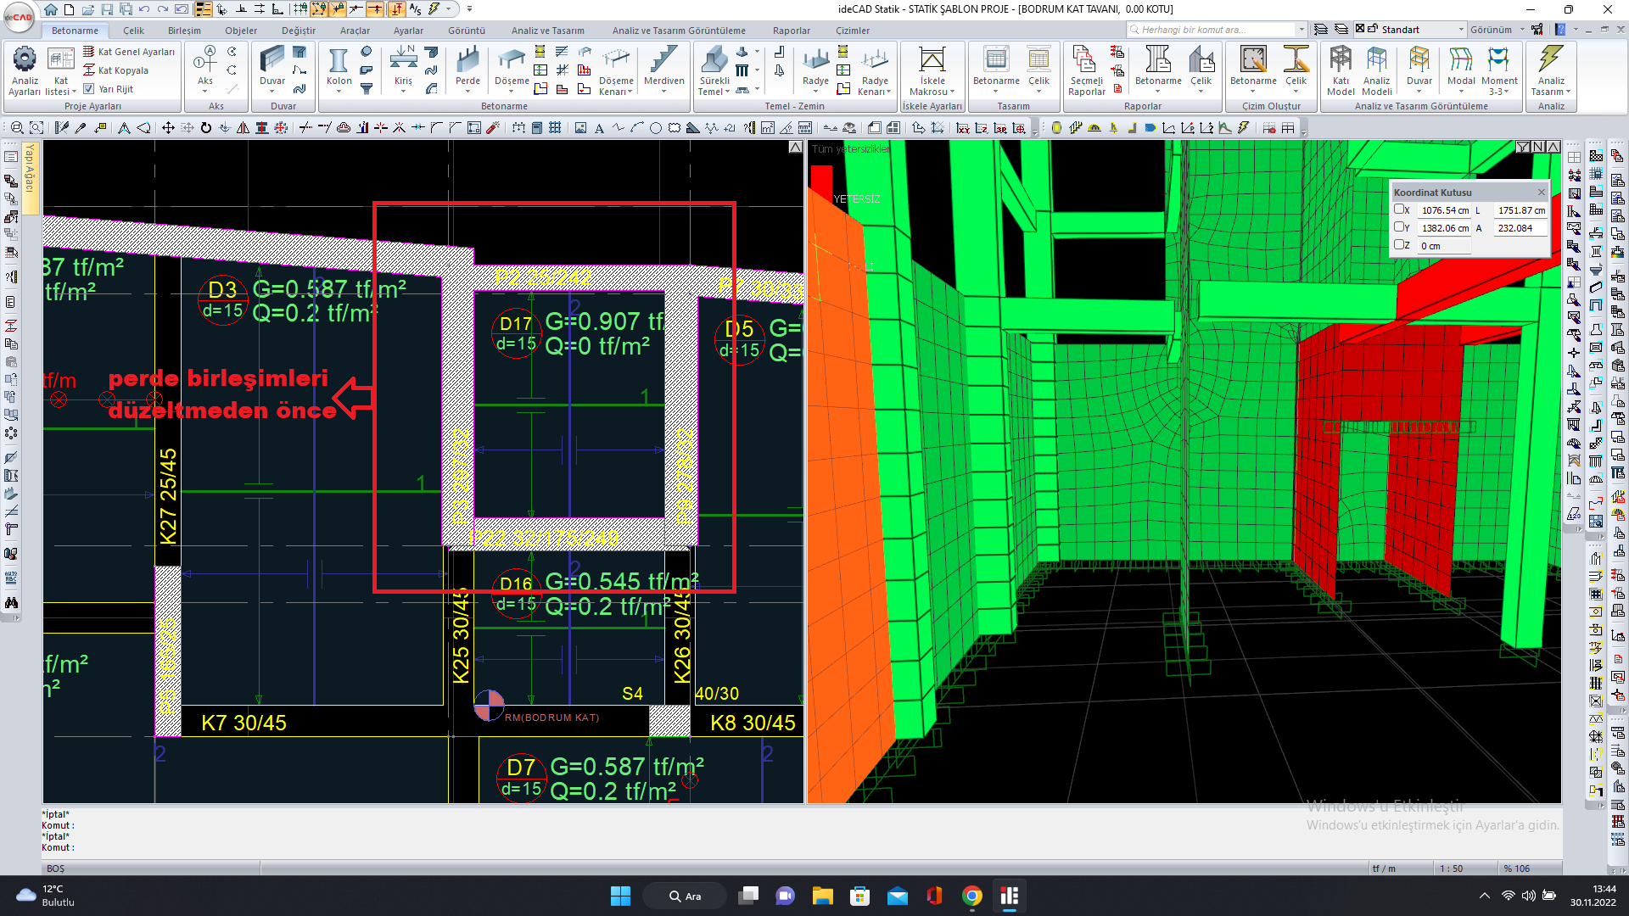Click the unit tf / m status entry
Viewport: 1629px width, 916px height.
pos(1384,869)
